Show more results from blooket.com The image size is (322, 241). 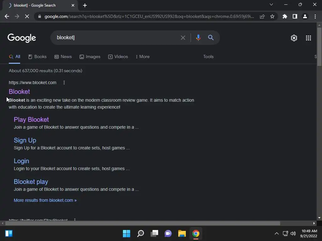[x=45, y=200]
